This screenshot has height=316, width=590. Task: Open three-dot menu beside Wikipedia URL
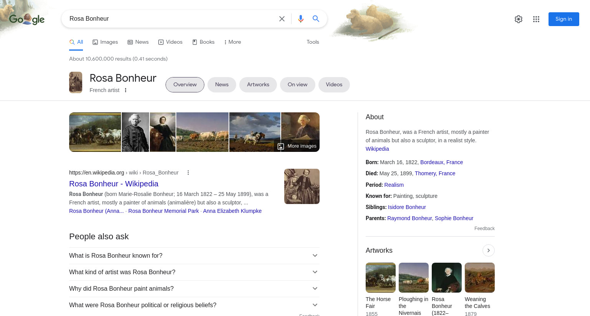188,173
